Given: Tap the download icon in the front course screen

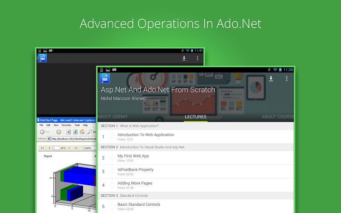Looking at the screenshot, I should pyautogui.click(x=271, y=79).
